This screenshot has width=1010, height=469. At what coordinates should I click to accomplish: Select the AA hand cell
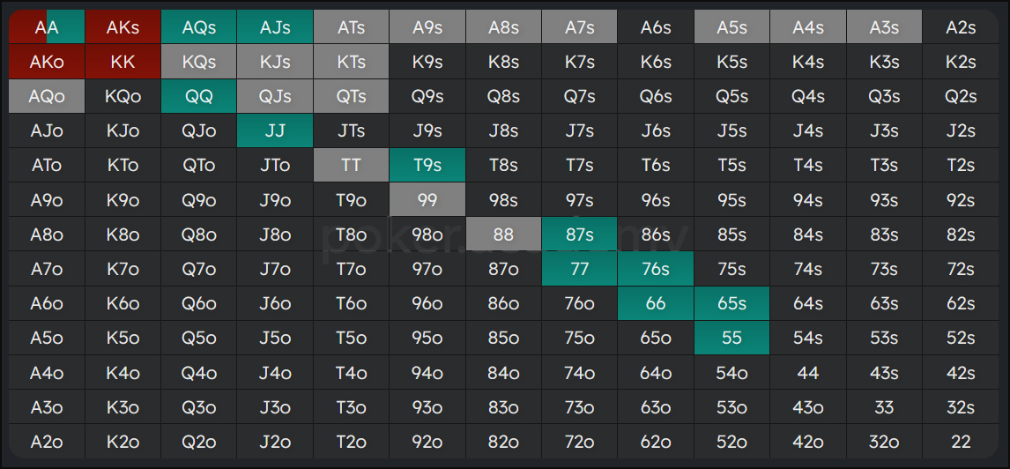tap(47, 27)
